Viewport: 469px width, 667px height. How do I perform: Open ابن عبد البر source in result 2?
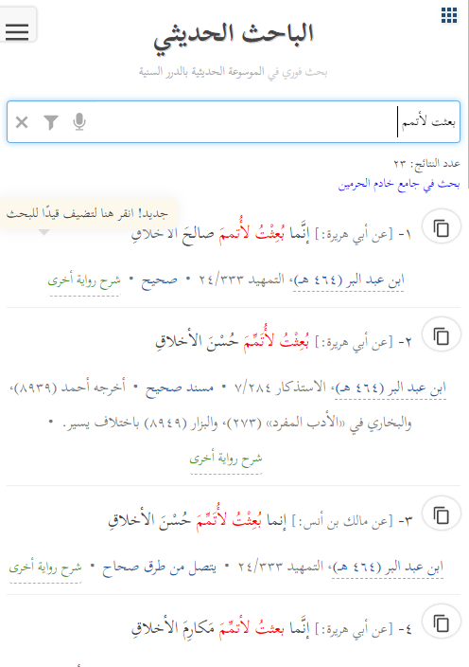coord(391,388)
